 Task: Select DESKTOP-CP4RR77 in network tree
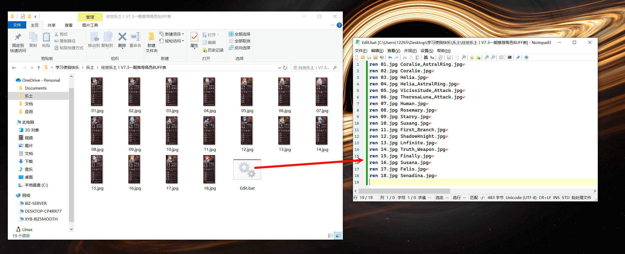43,211
